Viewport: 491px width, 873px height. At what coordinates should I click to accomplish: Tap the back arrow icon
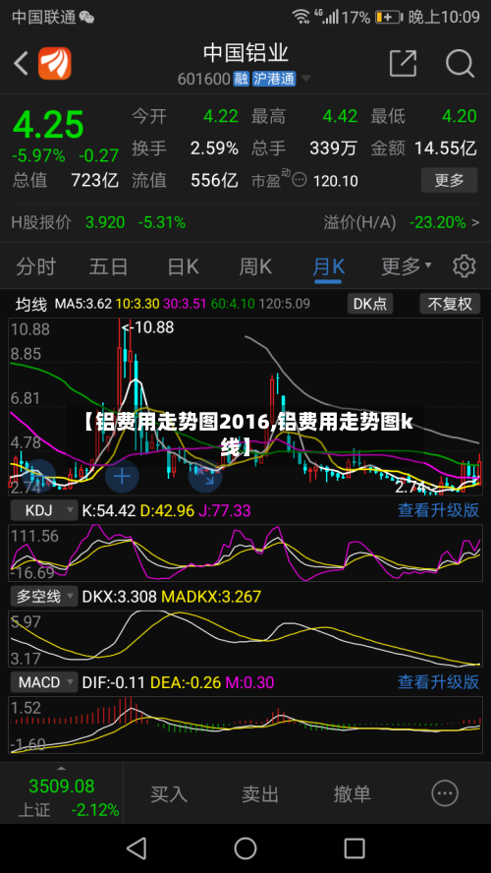(22, 64)
